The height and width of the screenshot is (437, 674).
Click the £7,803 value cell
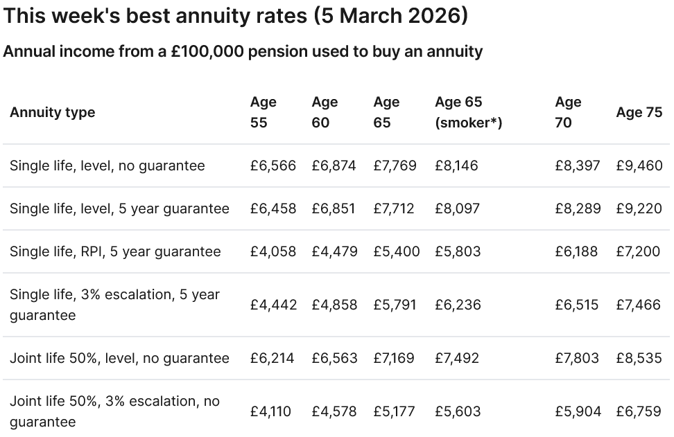click(577, 358)
